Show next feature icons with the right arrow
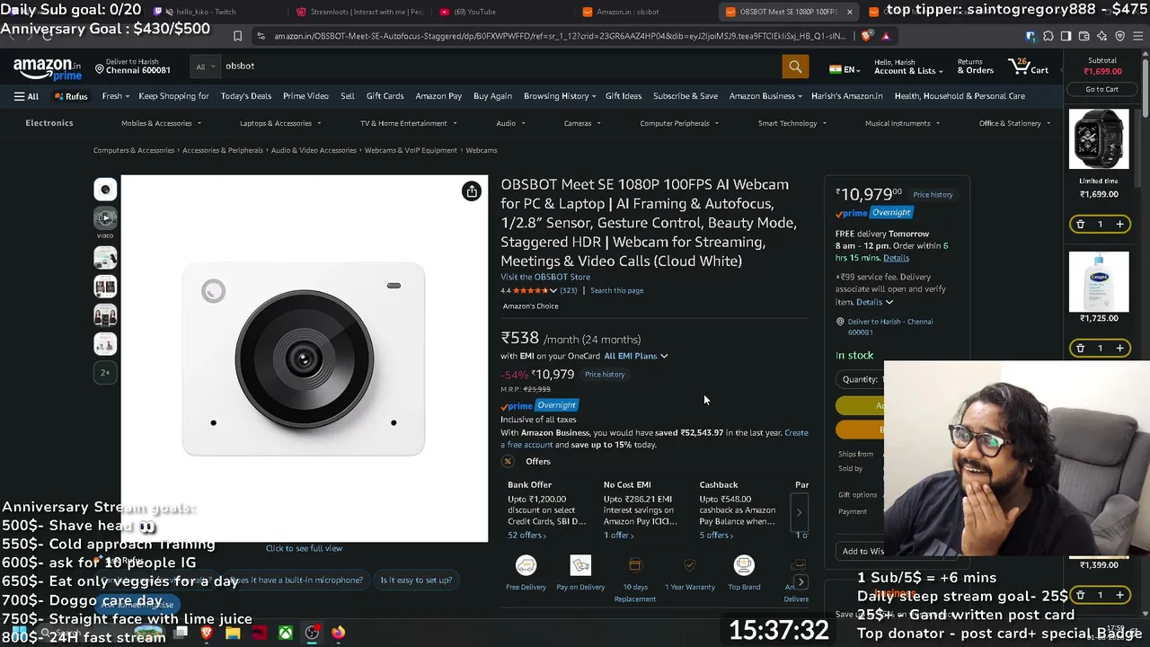Screen dimensions: 1150x647 point(801,582)
